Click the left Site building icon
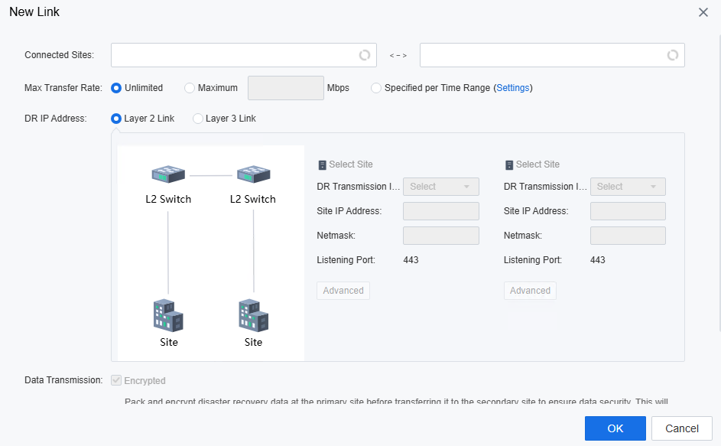The image size is (721, 446). (x=168, y=316)
